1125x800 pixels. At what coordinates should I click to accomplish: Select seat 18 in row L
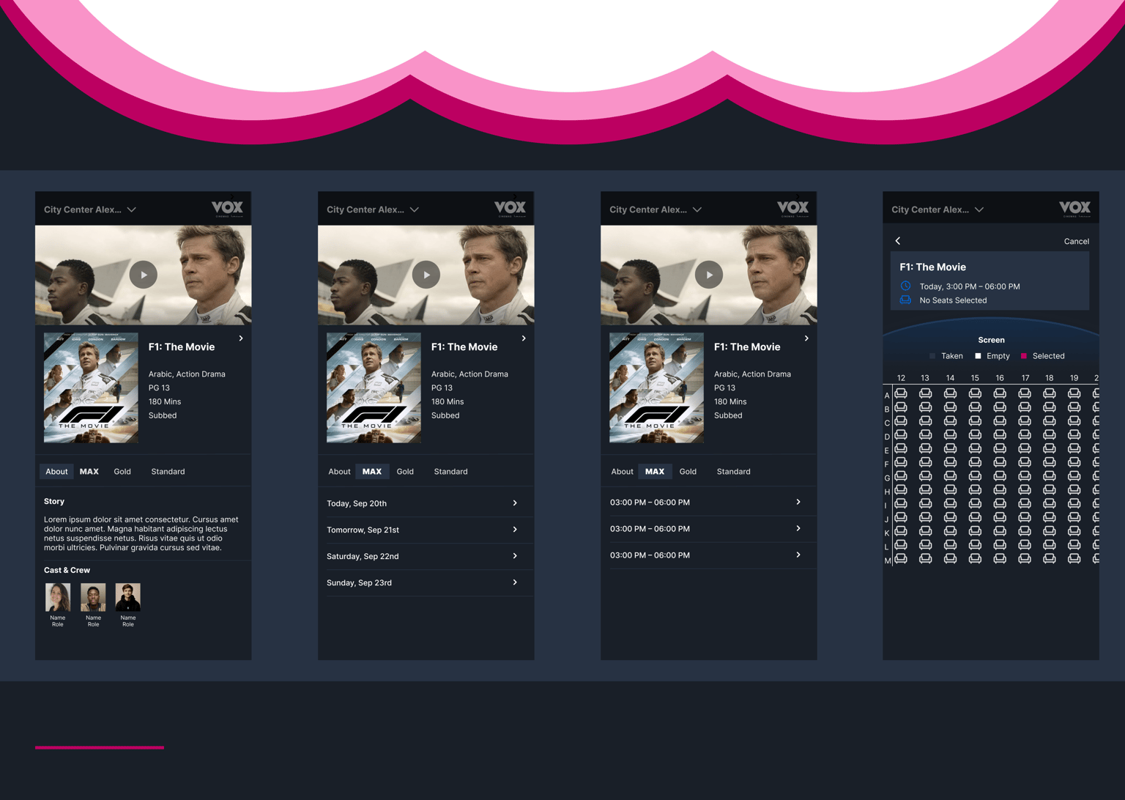pos(1050,544)
